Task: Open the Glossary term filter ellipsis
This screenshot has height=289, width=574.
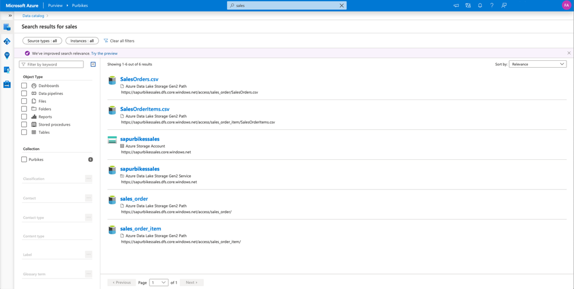Action: [88, 273]
